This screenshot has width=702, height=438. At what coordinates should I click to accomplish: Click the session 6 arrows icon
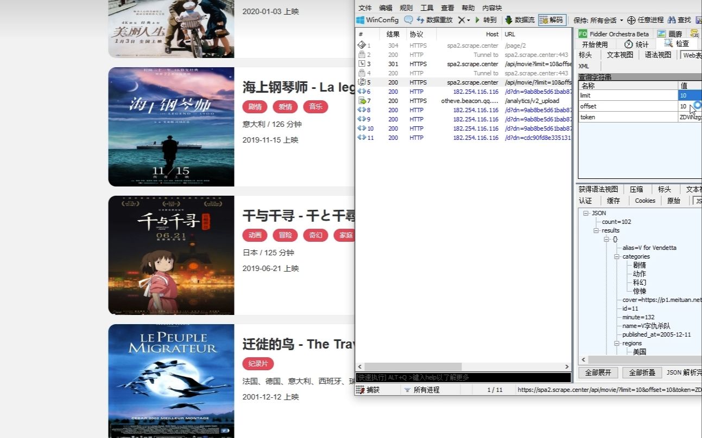coord(362,92)
